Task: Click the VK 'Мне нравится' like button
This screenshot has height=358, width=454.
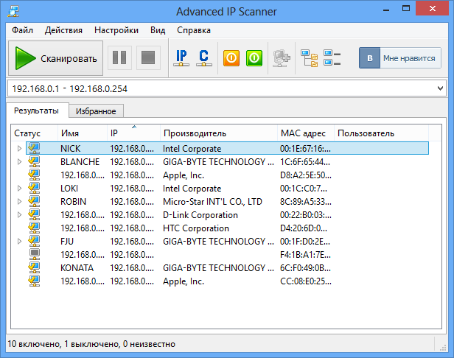Action: 400,58
